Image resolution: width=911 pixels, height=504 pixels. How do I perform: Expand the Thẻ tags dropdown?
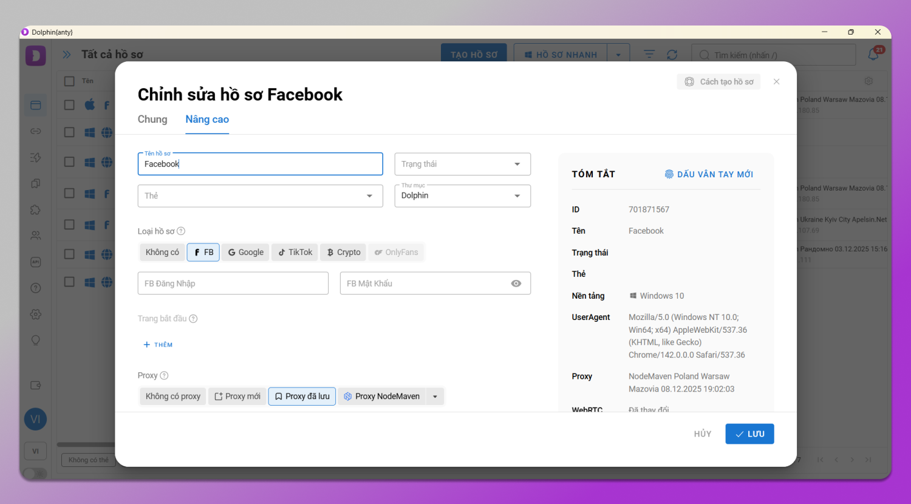click(x=260, y=196)
